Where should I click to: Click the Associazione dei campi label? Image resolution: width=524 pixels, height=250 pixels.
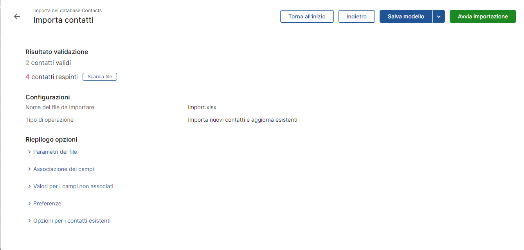(64, 169)
